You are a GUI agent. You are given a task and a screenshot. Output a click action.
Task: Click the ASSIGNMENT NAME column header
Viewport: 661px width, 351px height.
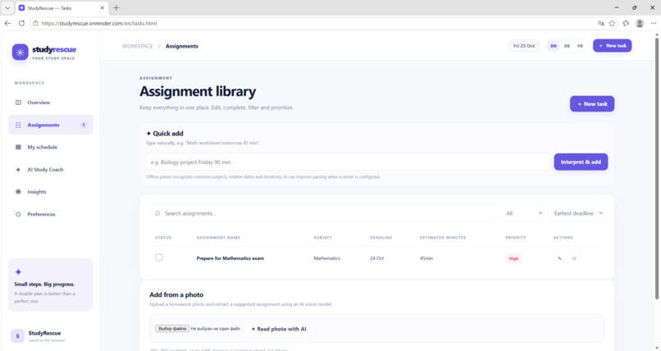click(x=218, y=238)
